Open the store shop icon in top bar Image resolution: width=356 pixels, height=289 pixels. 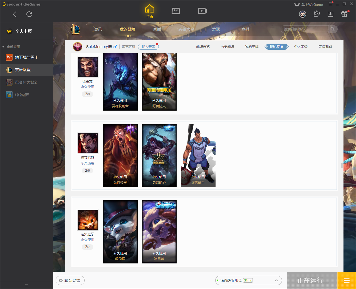[x=176, y=11]
